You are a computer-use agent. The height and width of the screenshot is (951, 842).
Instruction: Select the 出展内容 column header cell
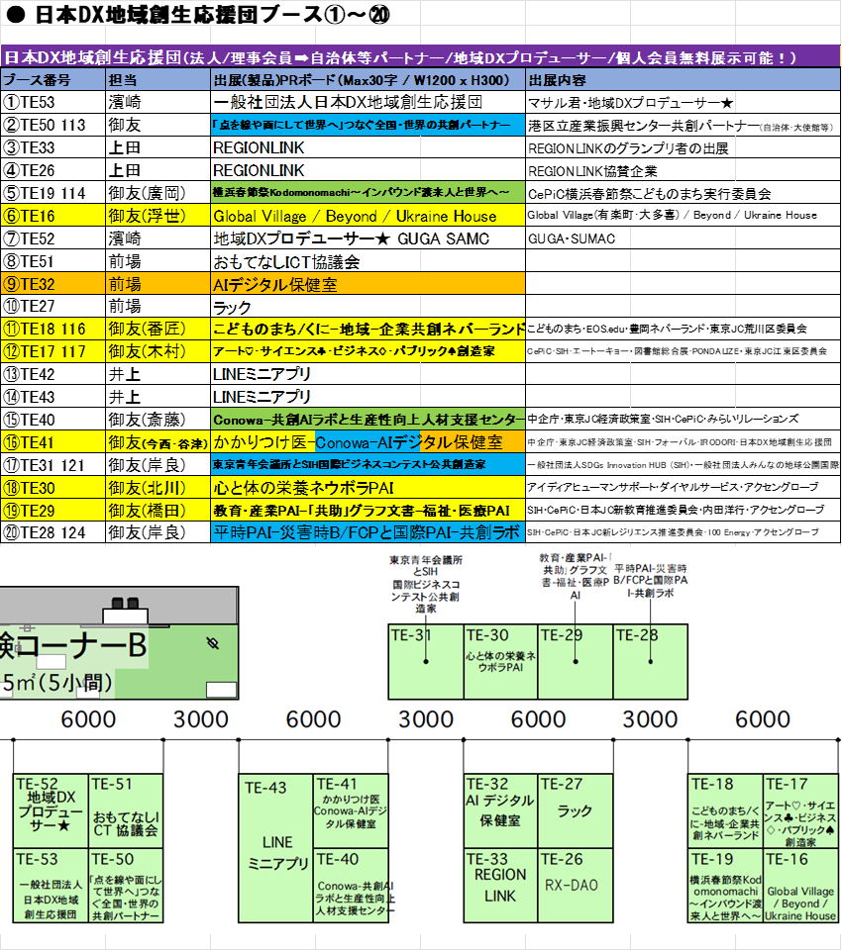click(x=682, y=80)
